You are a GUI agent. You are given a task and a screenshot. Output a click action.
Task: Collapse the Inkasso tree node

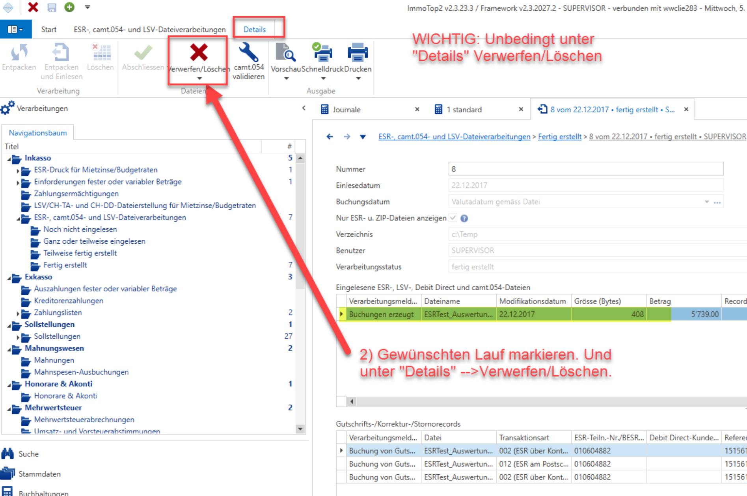click(9, 158)
